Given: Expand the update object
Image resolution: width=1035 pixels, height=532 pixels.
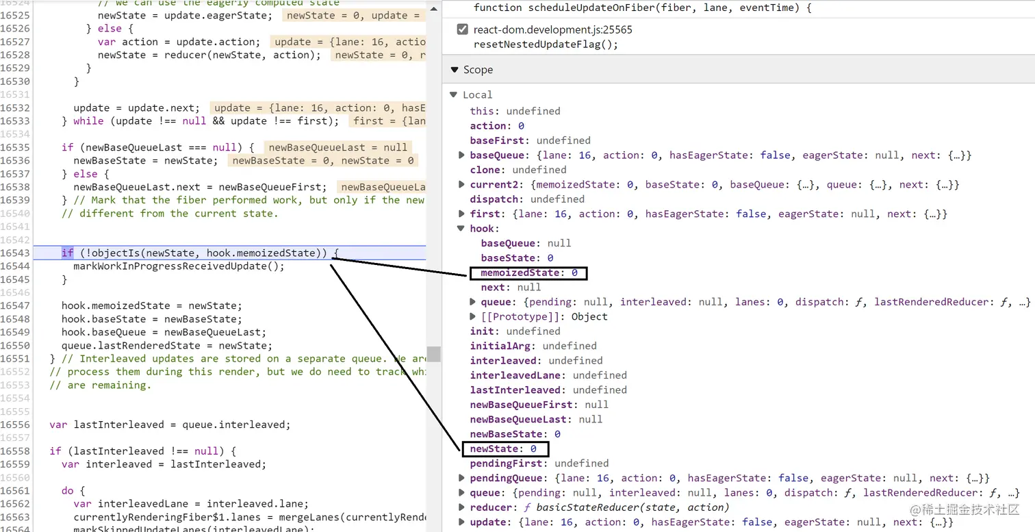Looking at the screenshot, I should pos(461,522).
